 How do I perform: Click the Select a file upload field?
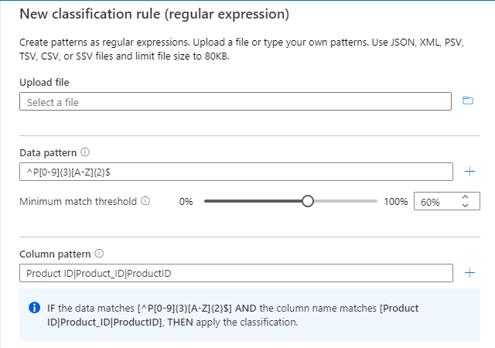235,101
